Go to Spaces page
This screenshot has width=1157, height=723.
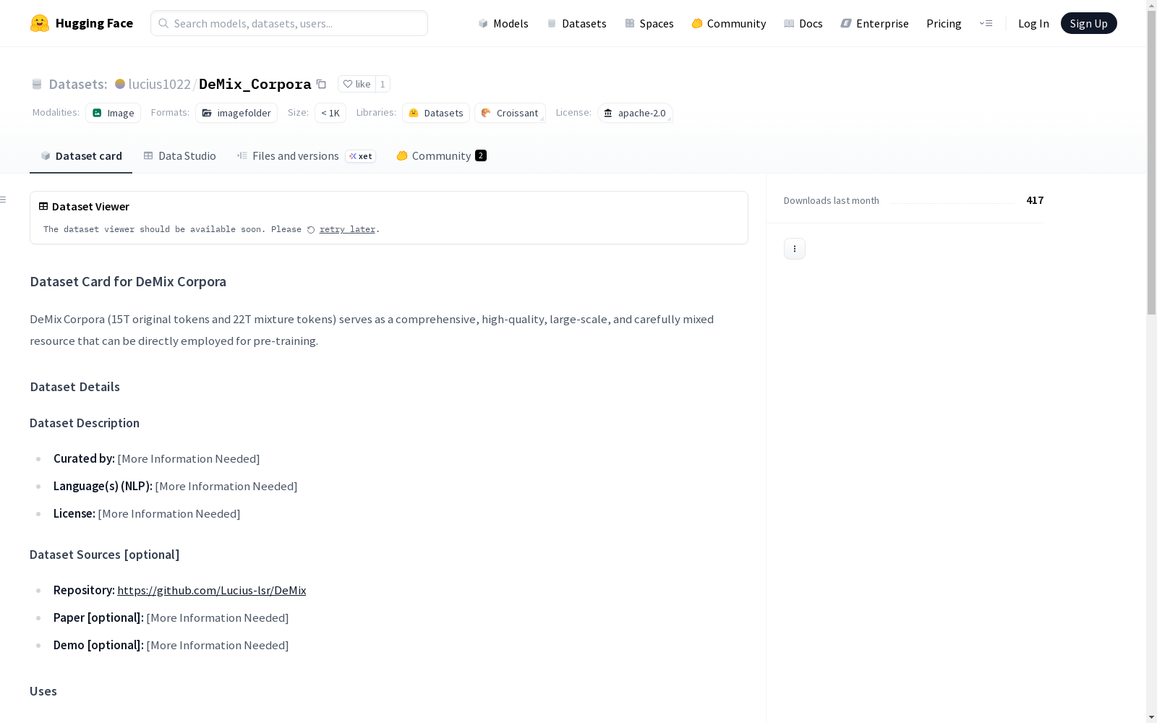tap(649, 23)
